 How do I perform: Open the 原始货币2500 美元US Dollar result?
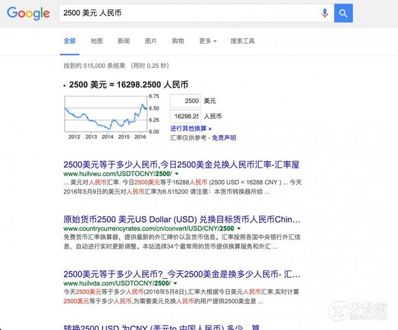pos(182,219)
